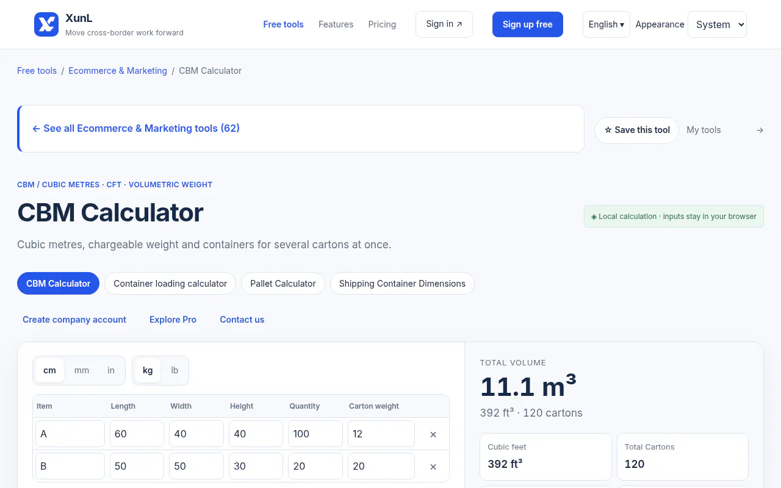781x488 pixels.
Task: Click the Length field for row B
Action: click(137, 466)
